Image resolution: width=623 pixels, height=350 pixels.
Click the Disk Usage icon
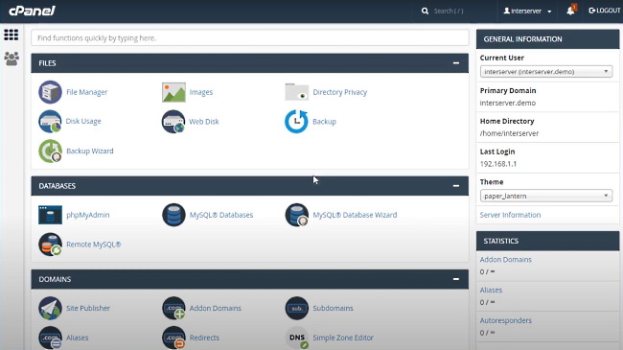click(50, 122)
